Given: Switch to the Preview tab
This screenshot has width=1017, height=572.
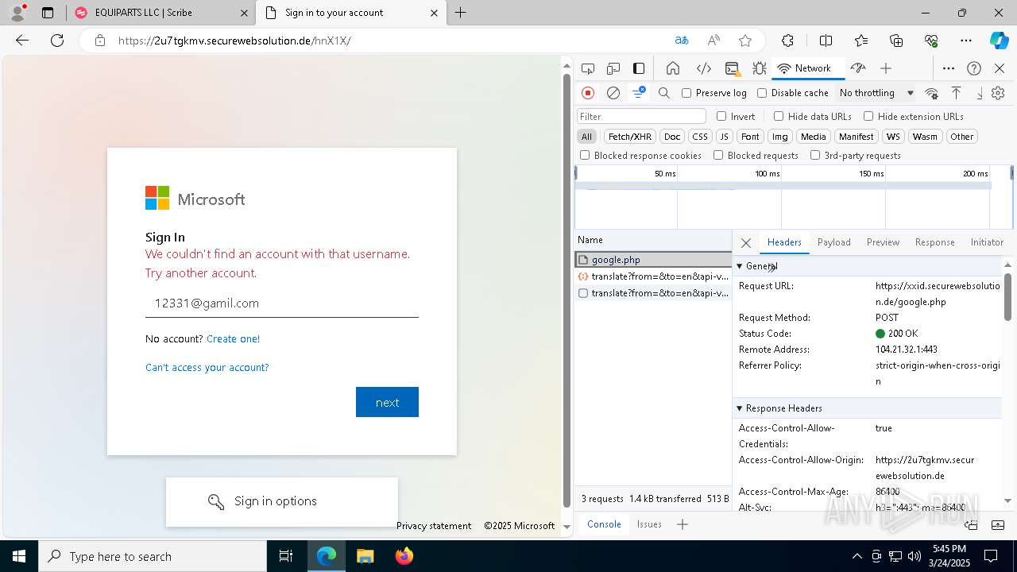Looking at the screenshot, I should tap(883, 242).
